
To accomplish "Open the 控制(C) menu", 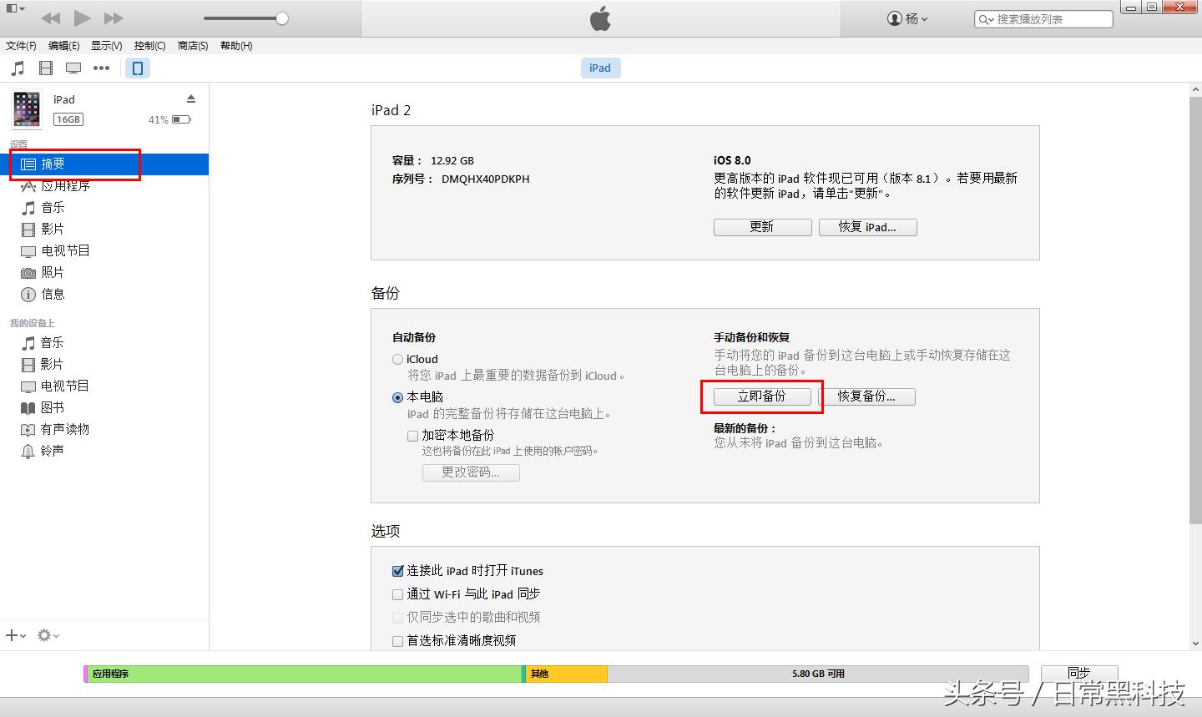I will click(x=150, y=46).
